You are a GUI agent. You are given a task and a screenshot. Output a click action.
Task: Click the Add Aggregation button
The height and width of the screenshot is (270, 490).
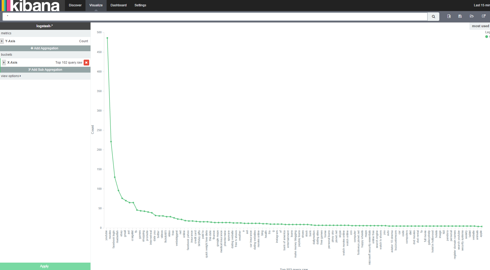coord(44,48)
